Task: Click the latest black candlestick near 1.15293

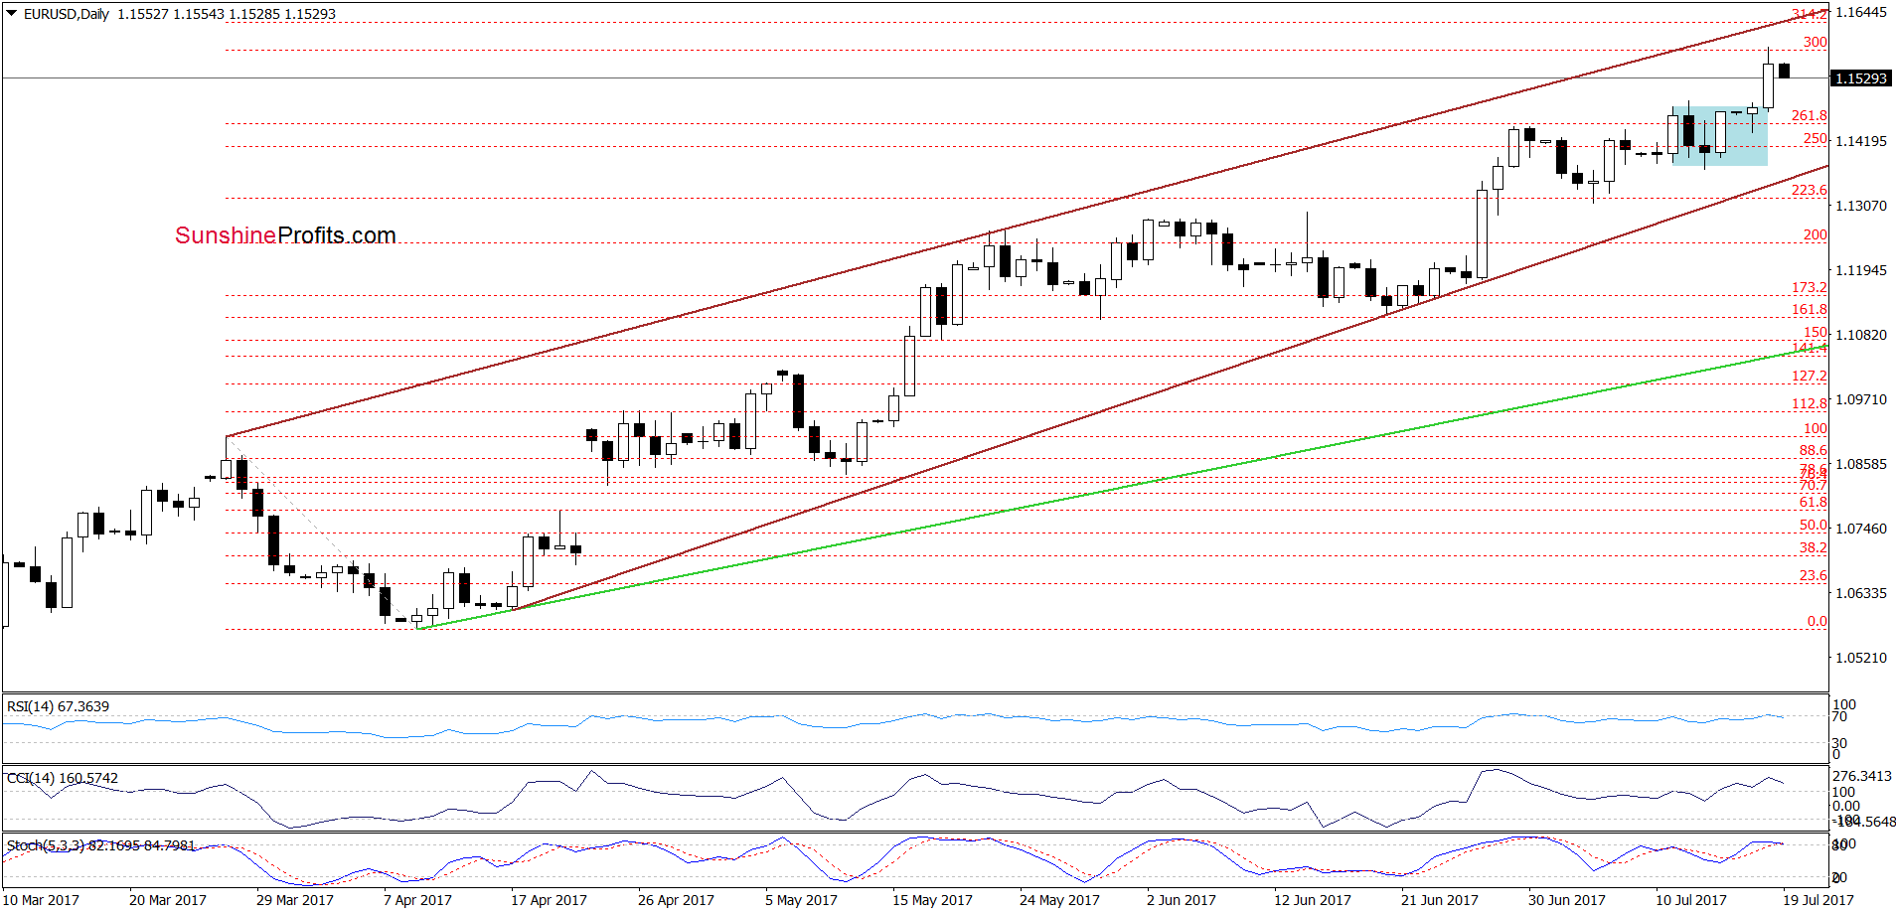Action: (x=1785, y=71)
